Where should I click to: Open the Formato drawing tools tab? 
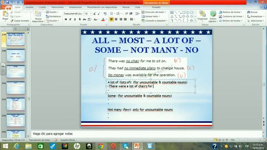[x=156, y=7]
